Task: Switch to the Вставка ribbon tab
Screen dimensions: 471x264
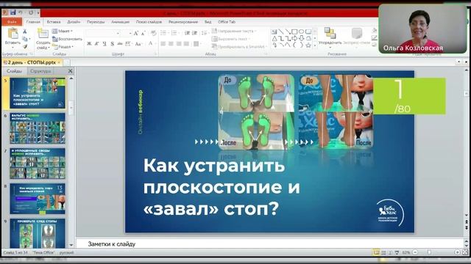Action: tap(54, 22)
